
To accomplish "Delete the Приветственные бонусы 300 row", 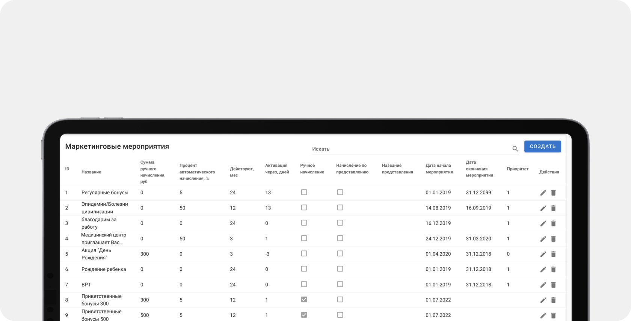I will coord(553,300).
